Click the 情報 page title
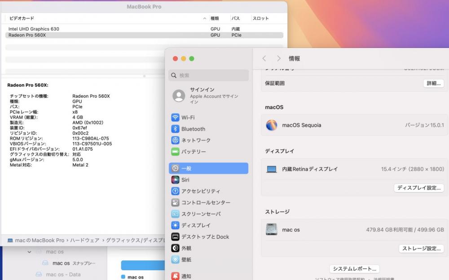The width and height of the screenshot is (449, 280). click(x=295, y=58)
